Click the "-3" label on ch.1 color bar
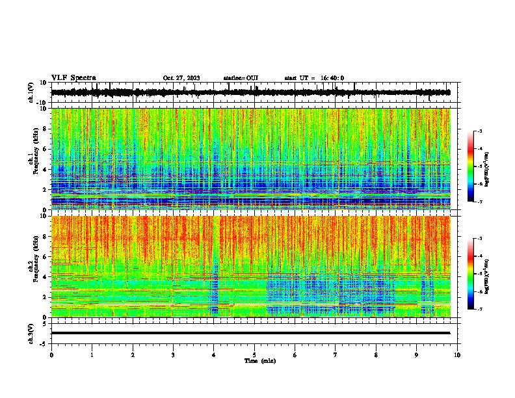Viewport: 515px width, 398px height. [479, 131]
